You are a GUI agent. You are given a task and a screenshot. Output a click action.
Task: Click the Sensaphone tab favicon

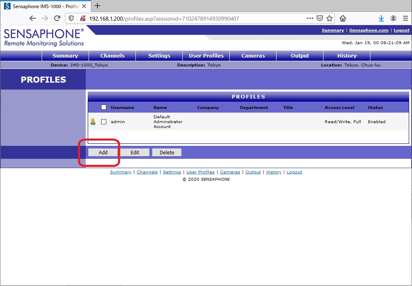click(x=7, y=6)
